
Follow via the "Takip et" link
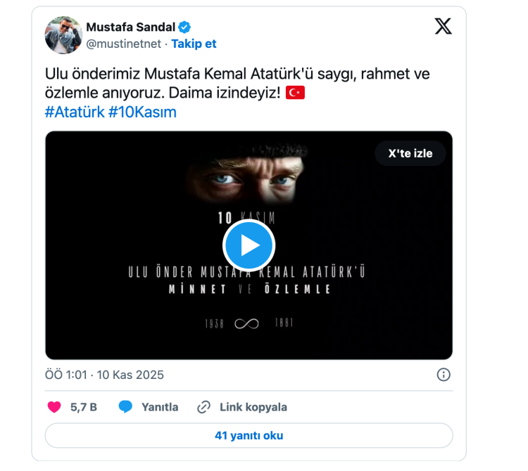click(x=194, y=44)
